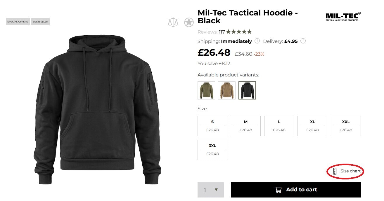
Task: Click the SPECIAL OFFERS badge
Action: point(18,21)
